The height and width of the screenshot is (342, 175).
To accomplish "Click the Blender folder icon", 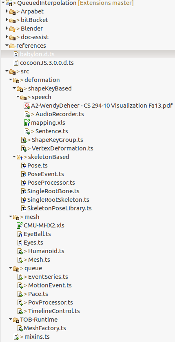I will tap(12, 29).
